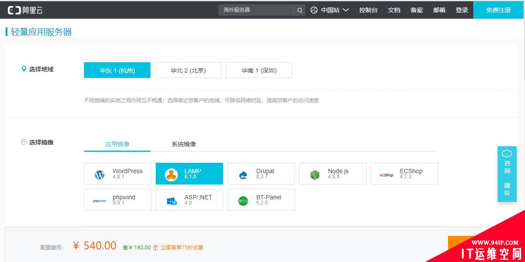The width and height of the screenshot is (525, 262).
Task: Open the 咨询·建议 side widget
Action: (x=507, y=174)
